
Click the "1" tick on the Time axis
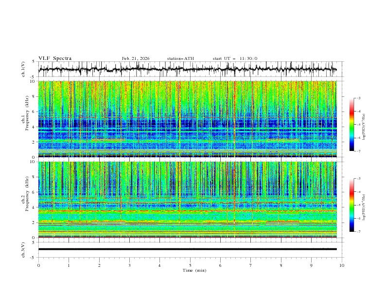pyautogui.click(x=69, y=265)
